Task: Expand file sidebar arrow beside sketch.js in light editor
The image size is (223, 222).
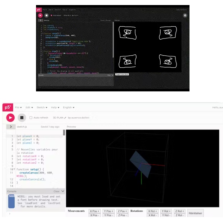Action: click(11, 127)
